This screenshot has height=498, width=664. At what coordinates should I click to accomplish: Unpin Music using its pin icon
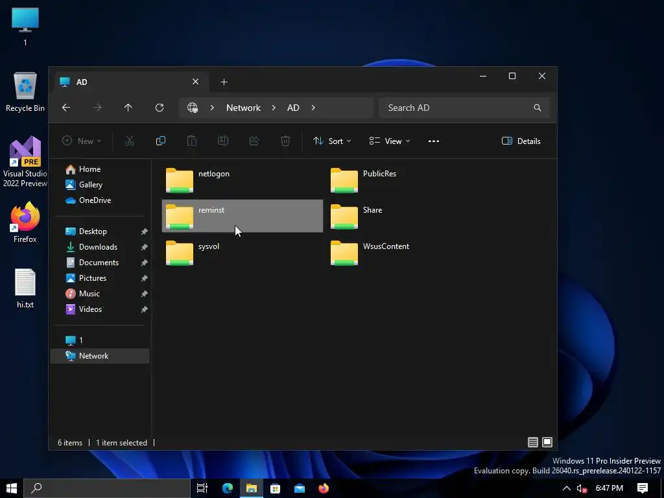(145, 294)
